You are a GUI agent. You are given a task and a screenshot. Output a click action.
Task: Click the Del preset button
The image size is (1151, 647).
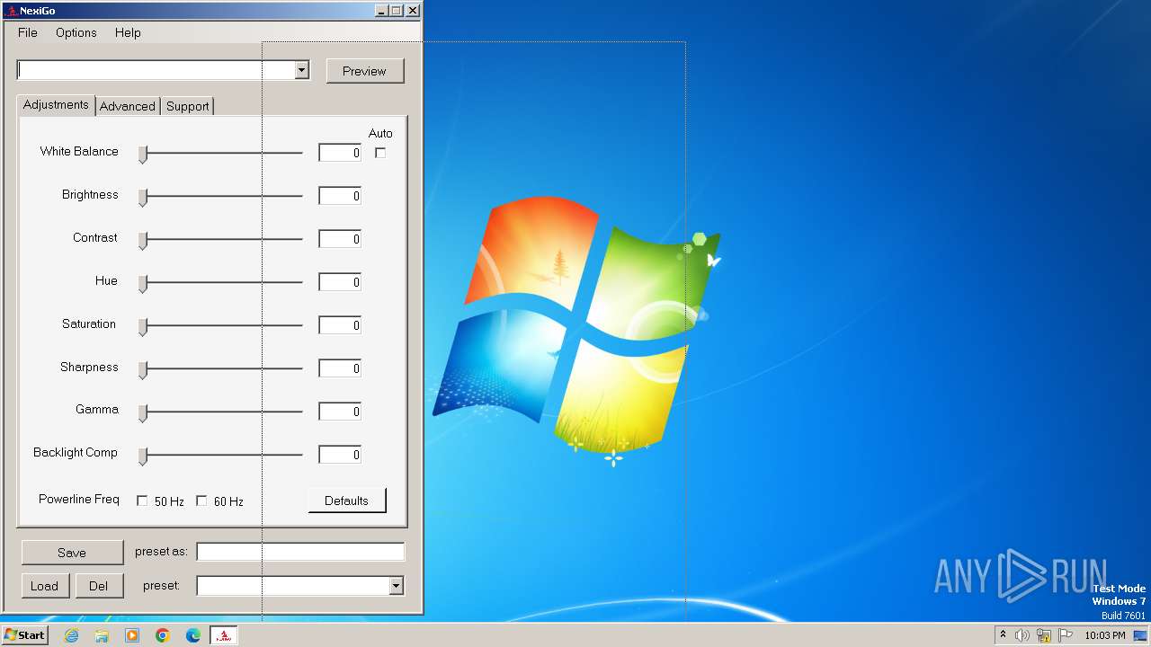point(98,586)
